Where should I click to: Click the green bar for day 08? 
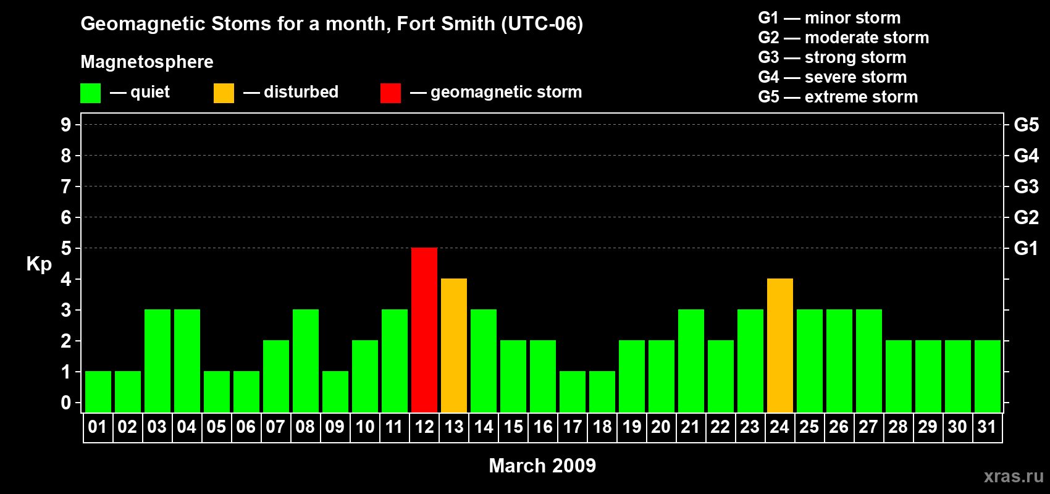[306, 361]
